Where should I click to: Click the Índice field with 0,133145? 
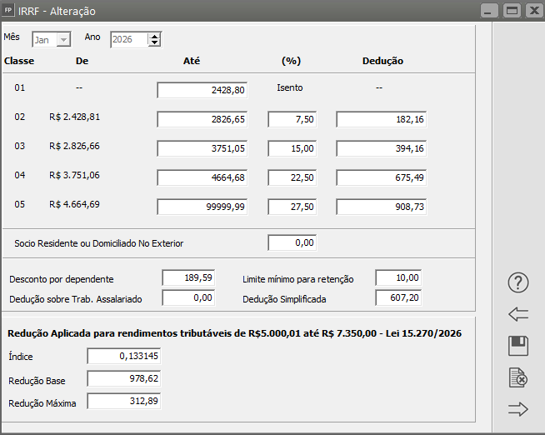click(x=124, y=357)
